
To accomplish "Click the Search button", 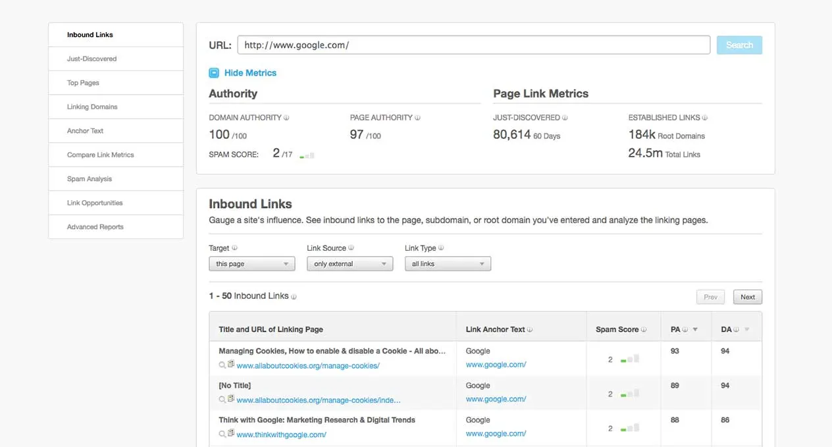I will coord(739,45).
